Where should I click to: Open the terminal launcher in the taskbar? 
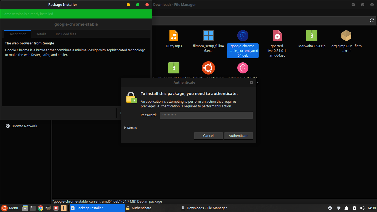(x=33, y=208)
